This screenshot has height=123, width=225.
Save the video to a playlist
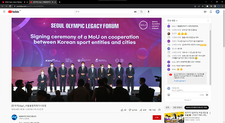152,110
